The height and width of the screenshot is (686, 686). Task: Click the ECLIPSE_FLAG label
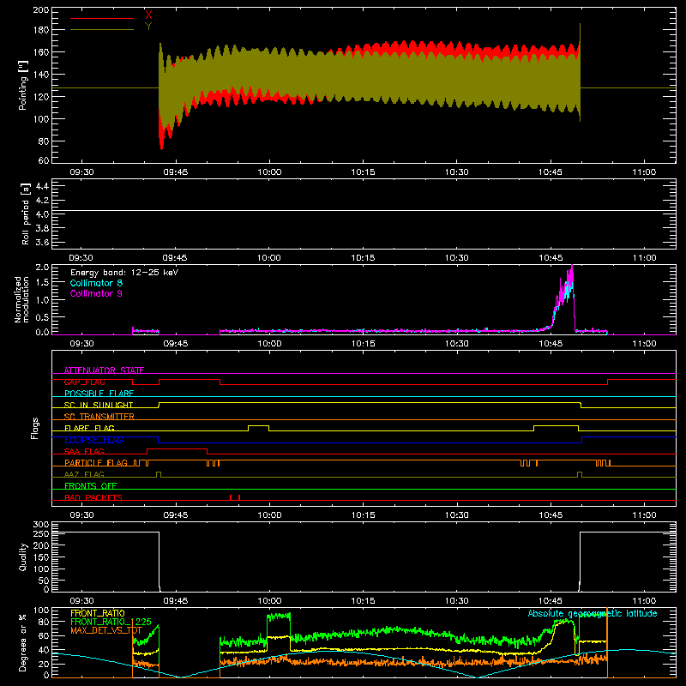pyautogui.click(x=93, y=440)
